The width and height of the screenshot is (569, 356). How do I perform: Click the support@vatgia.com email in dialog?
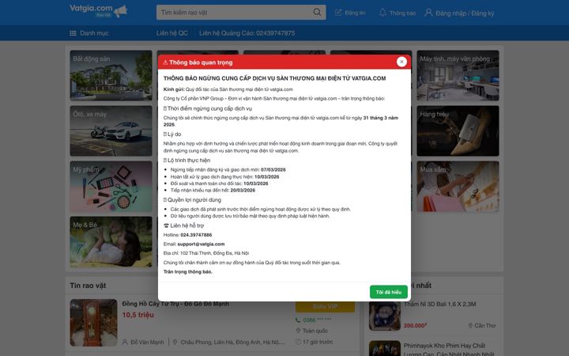tap(201, 244)
